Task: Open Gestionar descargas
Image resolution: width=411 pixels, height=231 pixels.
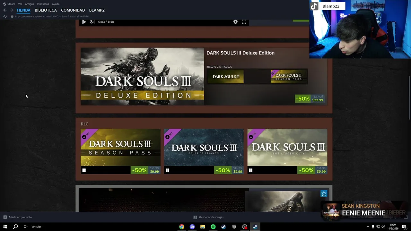Action: [208, 217]
